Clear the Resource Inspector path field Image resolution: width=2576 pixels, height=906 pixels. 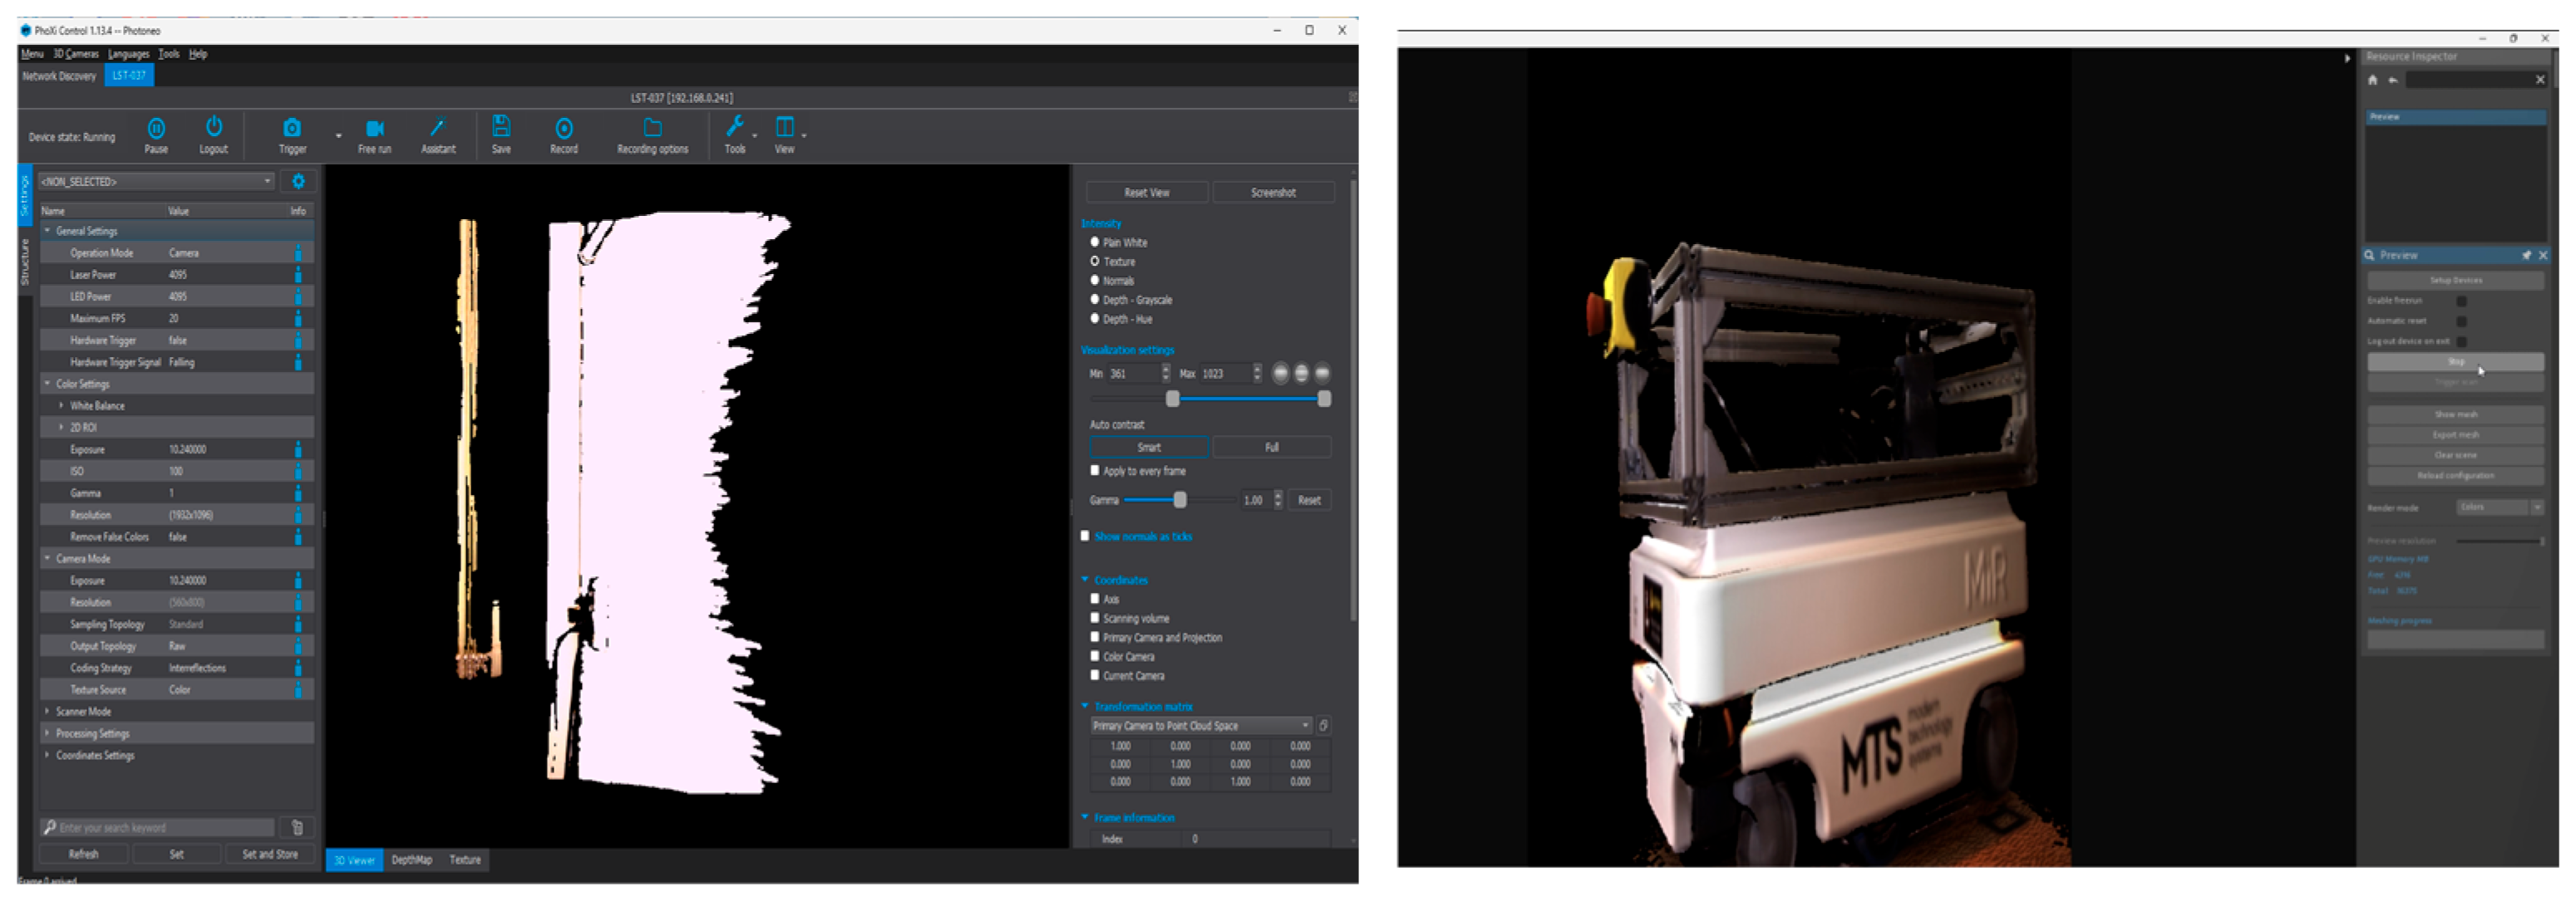tap(2540, 80)
